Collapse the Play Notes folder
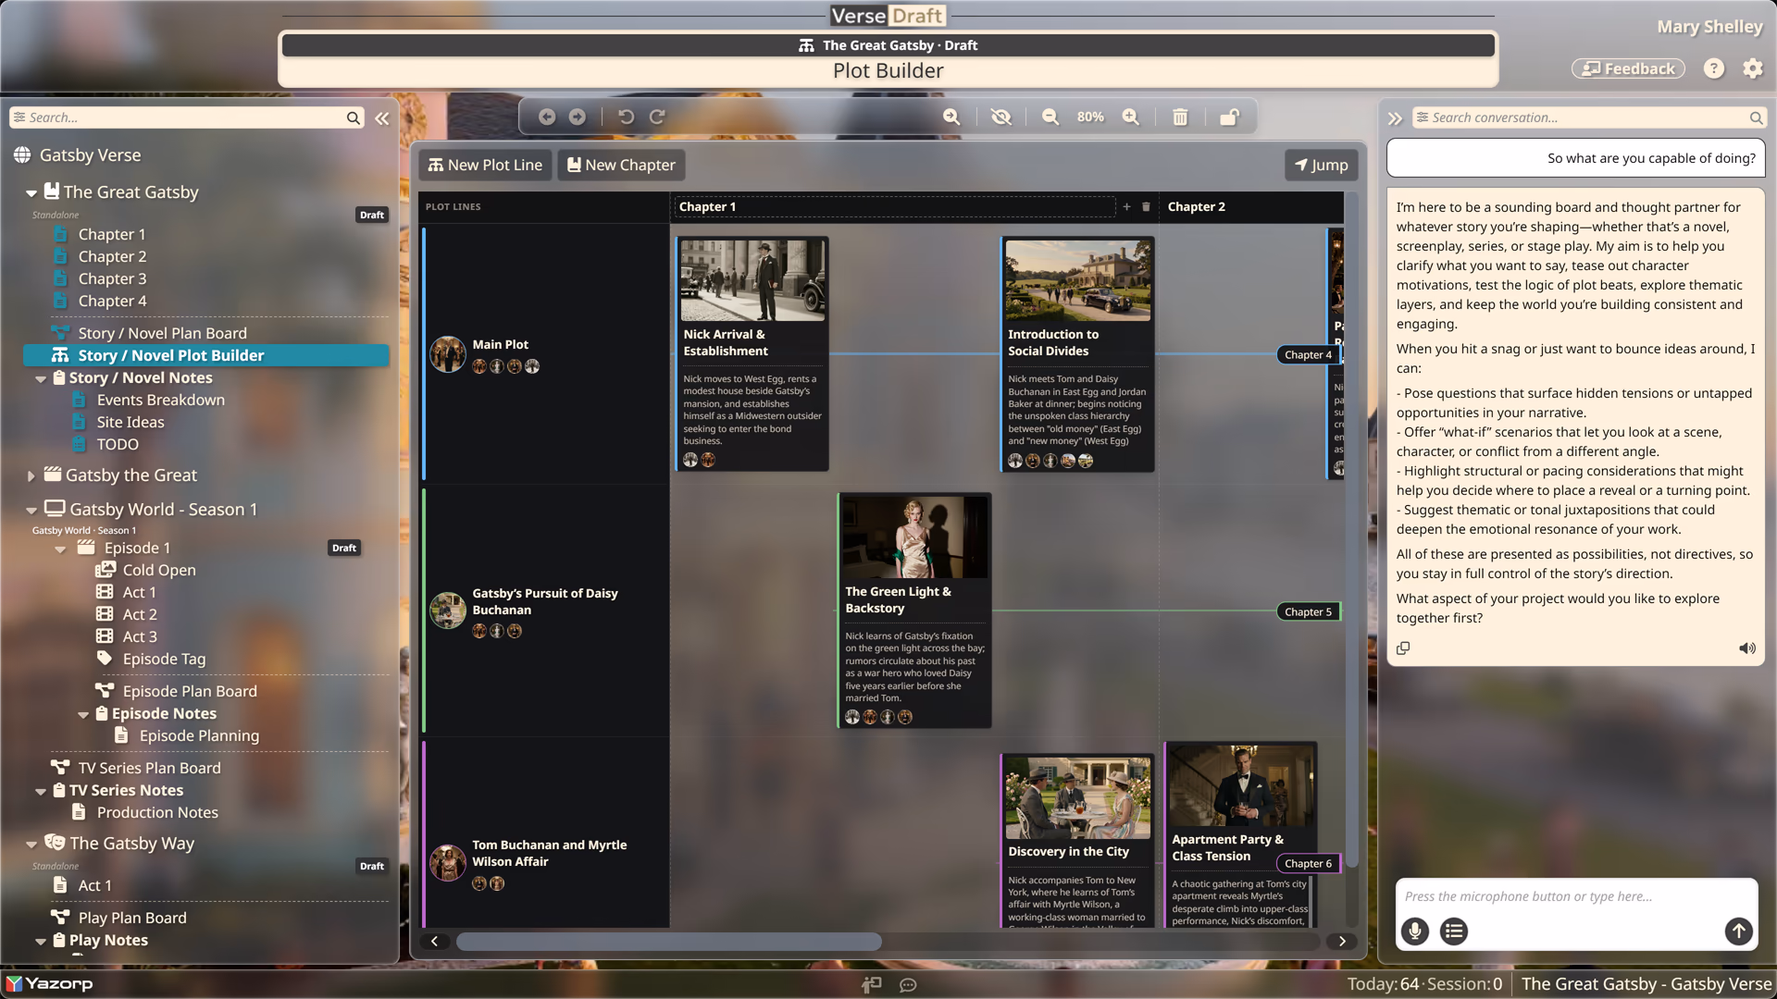 pos(41,942)
